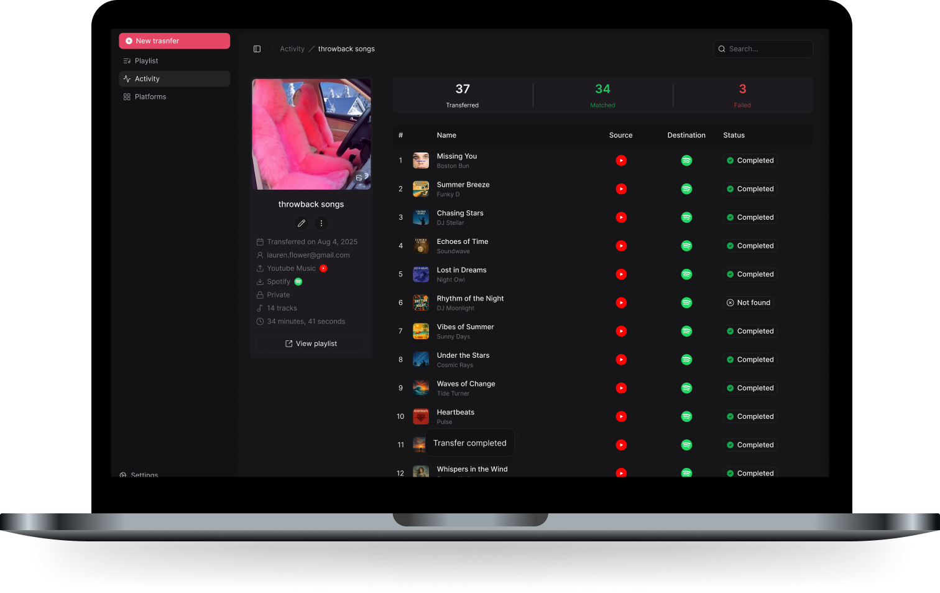Click the Completed status badge for Chasing Stars

(750, 217)
